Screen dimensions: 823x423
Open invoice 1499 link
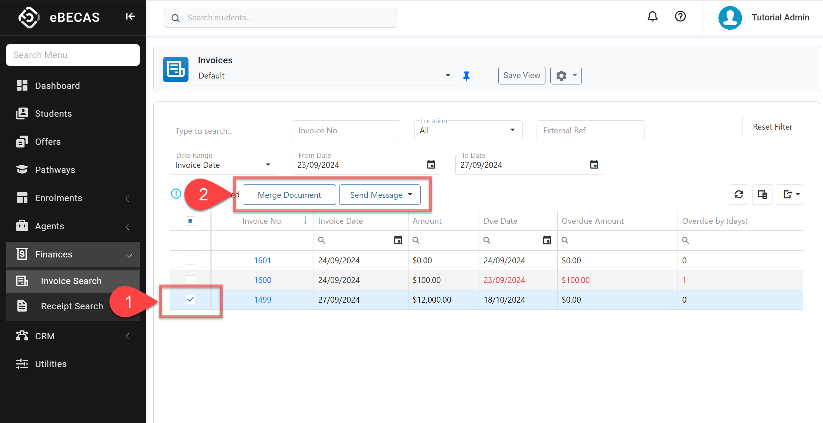tap(262, 300)
